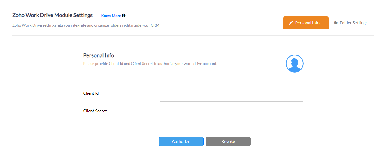Click the Zoho Work Drive Module Settings title
This screenshot has width=386, height=160.
pos(52,15)
